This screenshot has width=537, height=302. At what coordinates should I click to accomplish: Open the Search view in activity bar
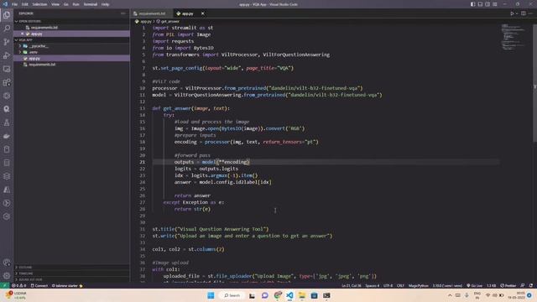(x=7, y=29)
